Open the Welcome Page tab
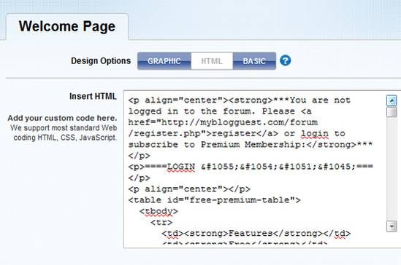The height and width of the screenshot is (265, 401). coord(67,26)
